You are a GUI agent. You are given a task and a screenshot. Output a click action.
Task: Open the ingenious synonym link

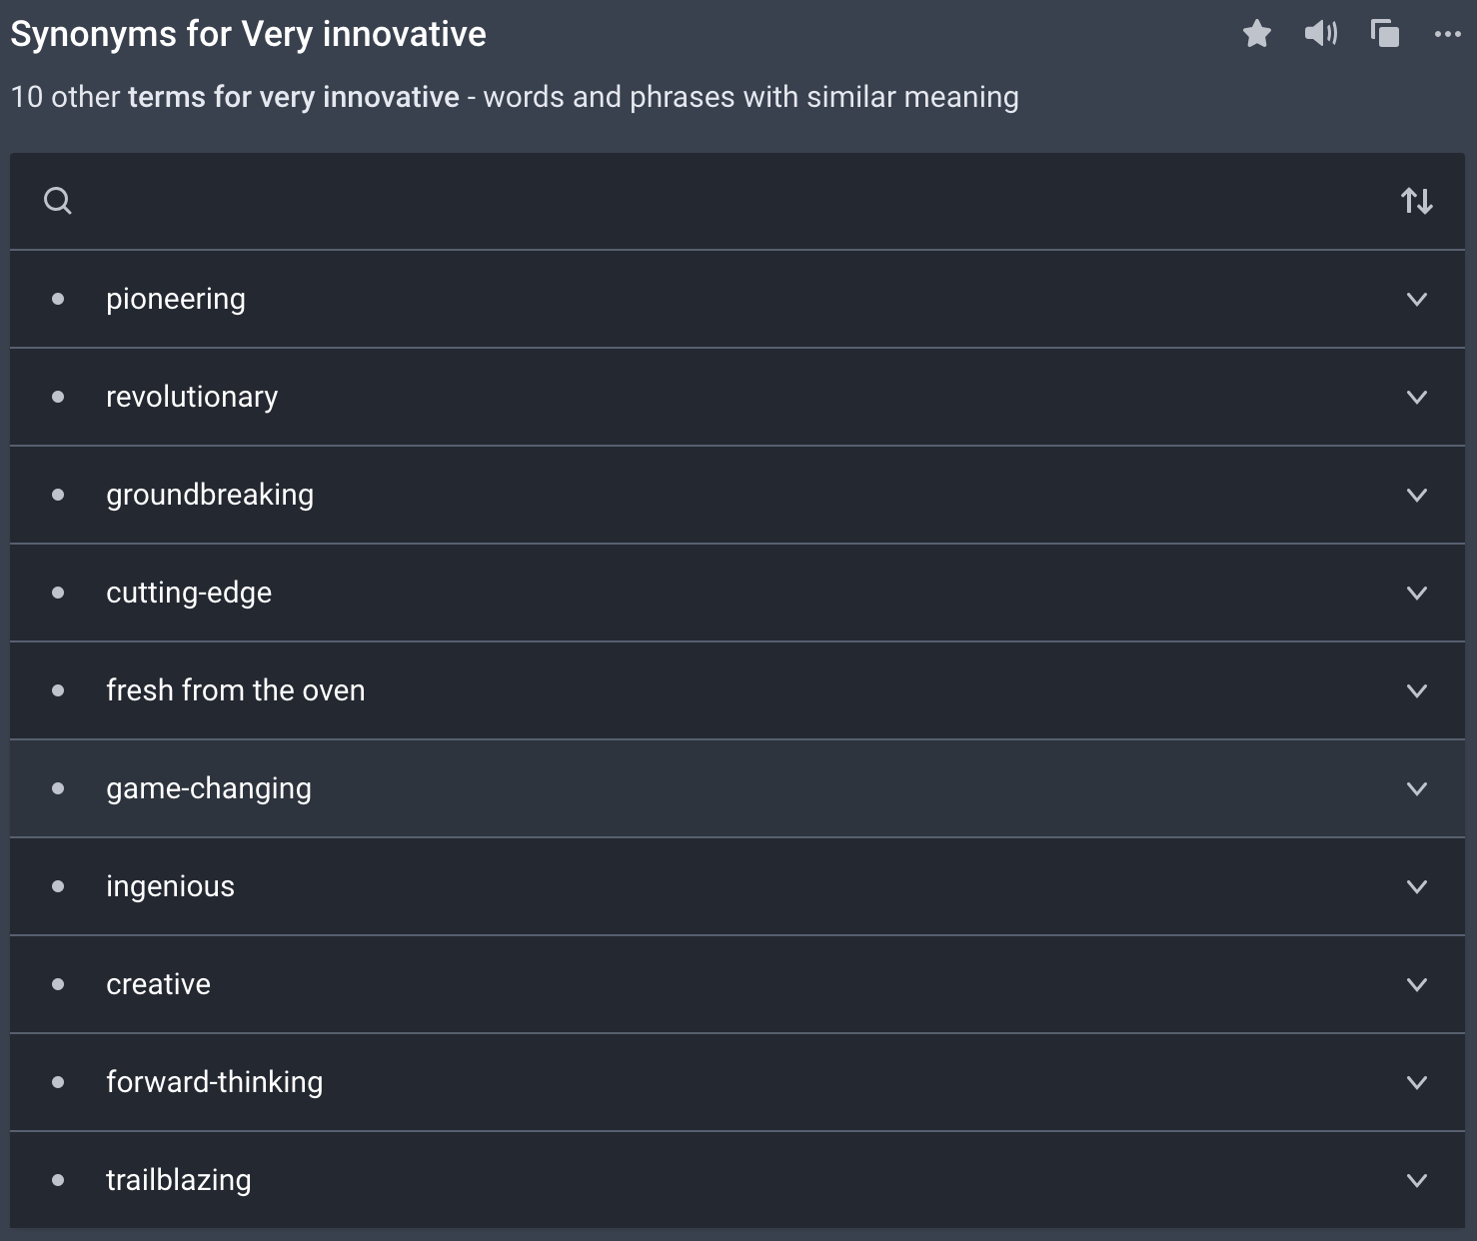point(170,886)
